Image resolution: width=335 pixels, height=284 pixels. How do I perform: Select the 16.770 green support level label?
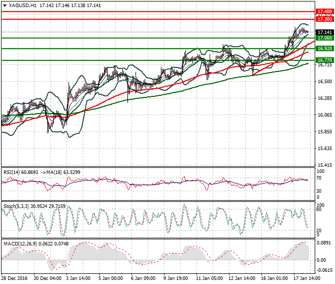tap(324, 60)
